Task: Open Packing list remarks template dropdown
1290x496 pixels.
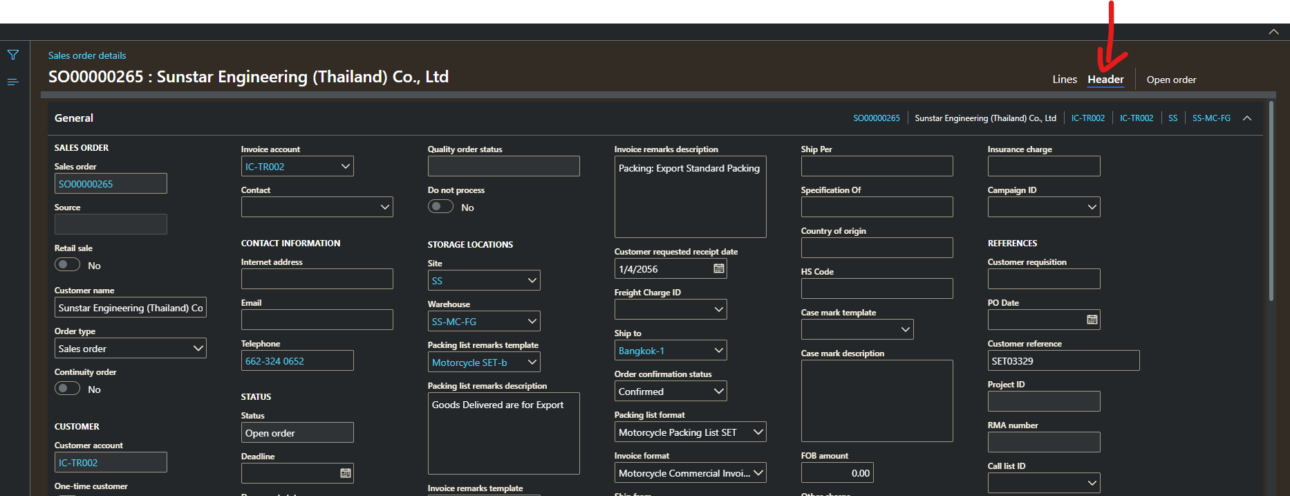Action: (532, 362)
